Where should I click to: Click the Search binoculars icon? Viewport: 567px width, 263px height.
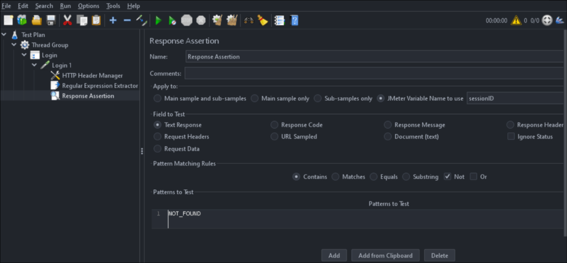tap(249, 20)
